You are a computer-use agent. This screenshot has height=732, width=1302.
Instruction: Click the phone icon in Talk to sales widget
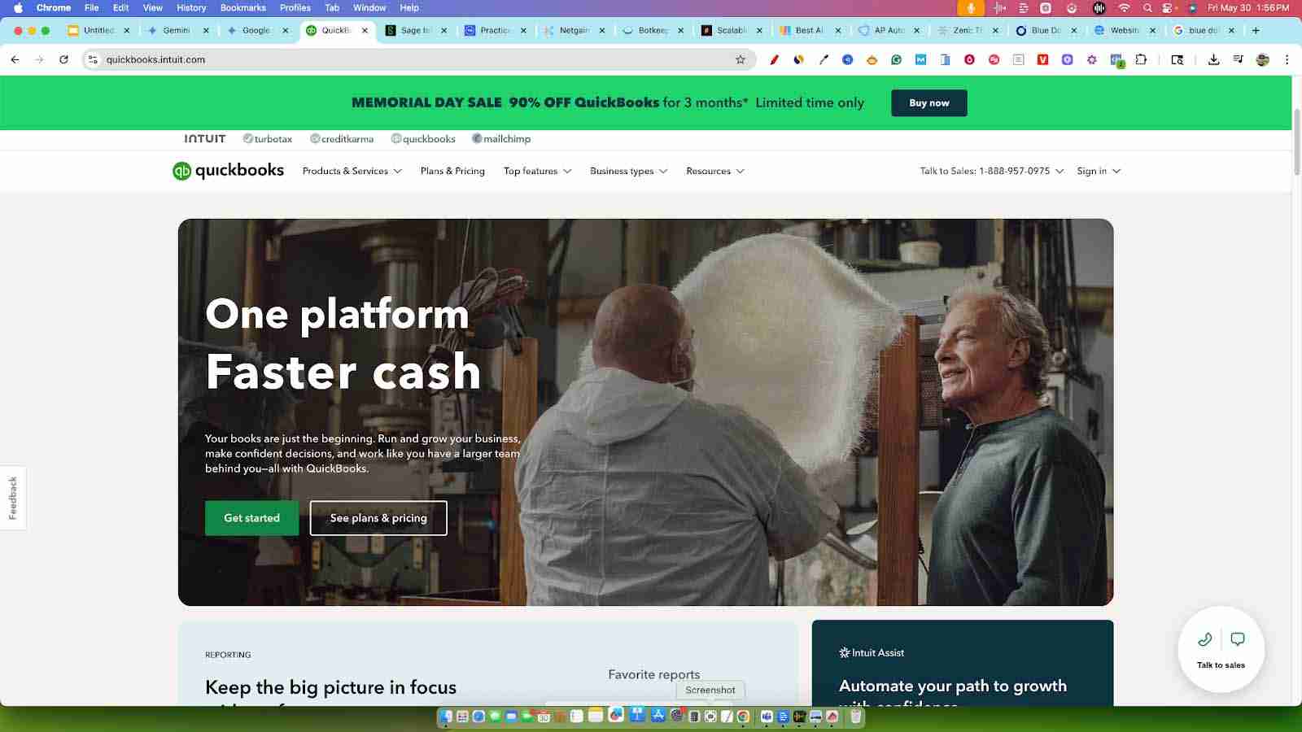[1204, 639]
